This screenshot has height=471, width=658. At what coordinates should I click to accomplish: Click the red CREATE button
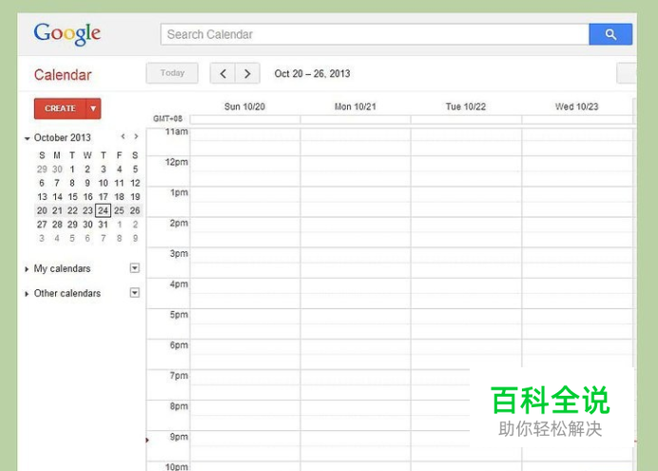[60, 108]
